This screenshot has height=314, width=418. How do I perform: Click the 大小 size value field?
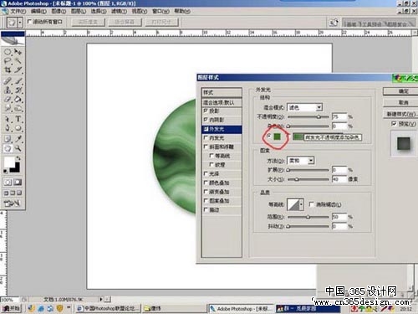339,179
